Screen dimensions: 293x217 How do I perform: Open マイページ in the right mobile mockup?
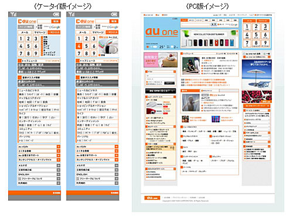tap(98, 32)
